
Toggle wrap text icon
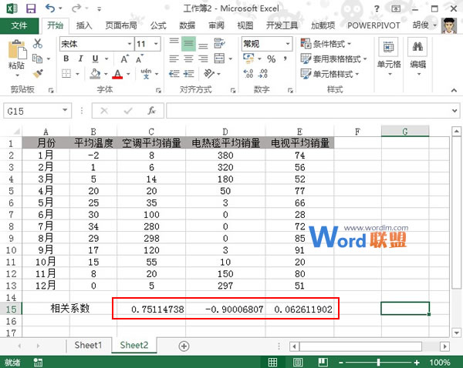[219, 43]
